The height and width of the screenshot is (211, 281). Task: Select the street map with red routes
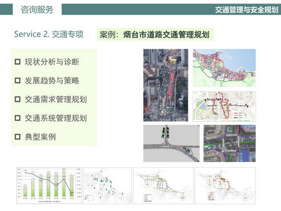tap(224, 106)
